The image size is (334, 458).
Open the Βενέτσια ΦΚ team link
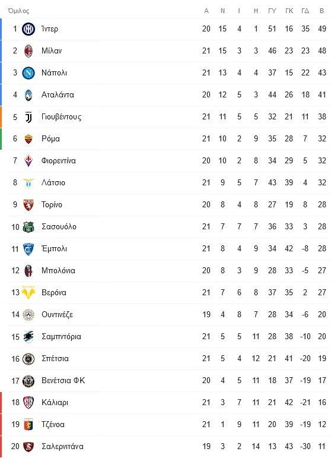tap(63, 380)
